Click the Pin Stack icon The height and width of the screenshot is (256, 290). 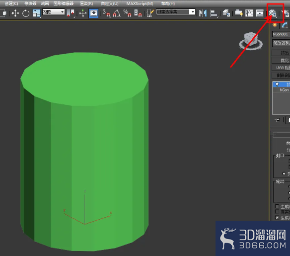[x=277, y=120]
